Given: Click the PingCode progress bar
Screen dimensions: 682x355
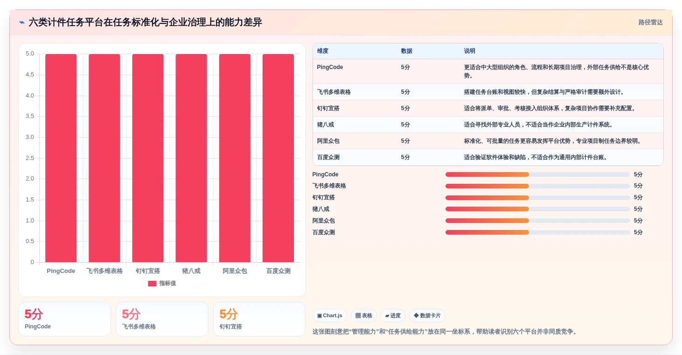Looking at the screenshot, I should tap(537, 174).
